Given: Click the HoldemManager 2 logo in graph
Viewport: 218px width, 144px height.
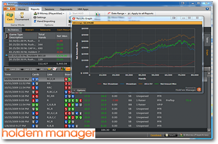Looking at the screenshot, I should (x=199, y=89).
